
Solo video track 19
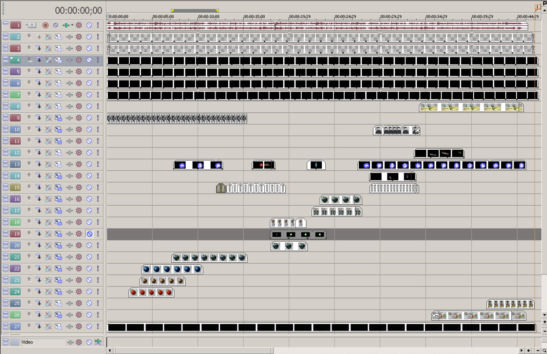pos(98,234)
